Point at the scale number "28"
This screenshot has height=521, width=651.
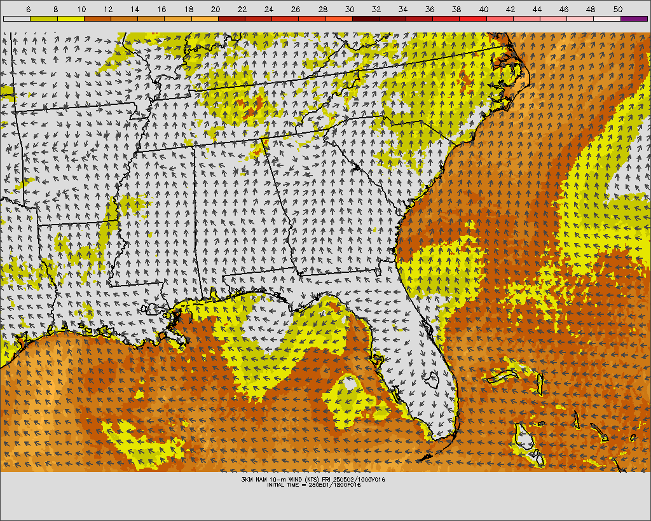click(x=322, y=9)
